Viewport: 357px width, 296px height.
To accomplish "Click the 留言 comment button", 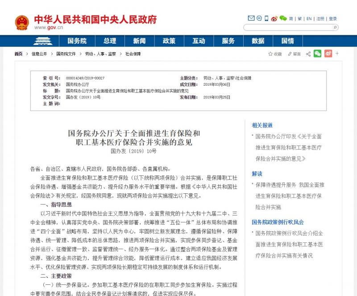I will point(294,54).
